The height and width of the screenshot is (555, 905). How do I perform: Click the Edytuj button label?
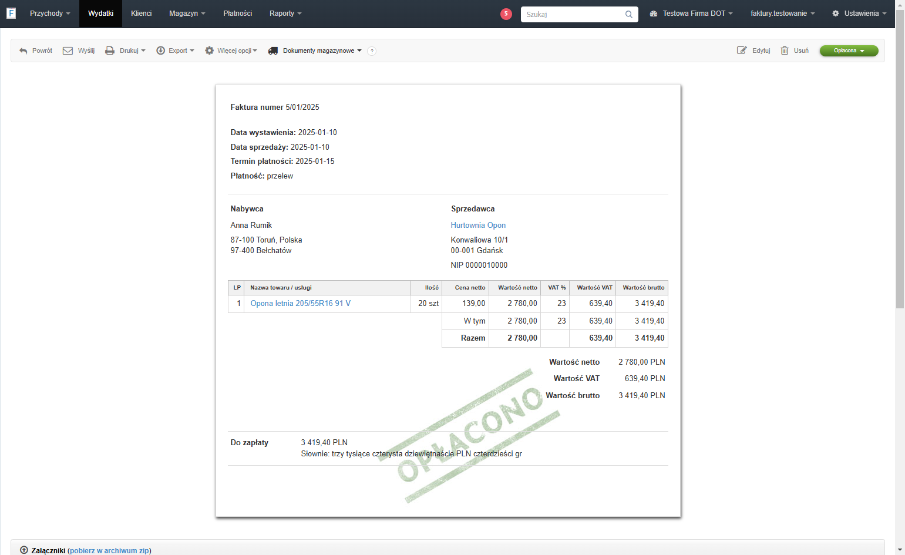point(761,51)
